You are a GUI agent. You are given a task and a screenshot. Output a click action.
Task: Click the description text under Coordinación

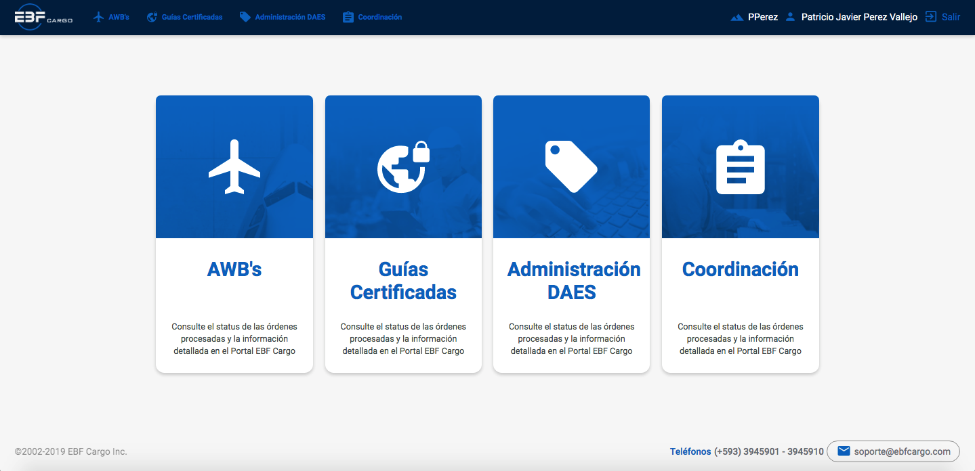tap(741, 339)
